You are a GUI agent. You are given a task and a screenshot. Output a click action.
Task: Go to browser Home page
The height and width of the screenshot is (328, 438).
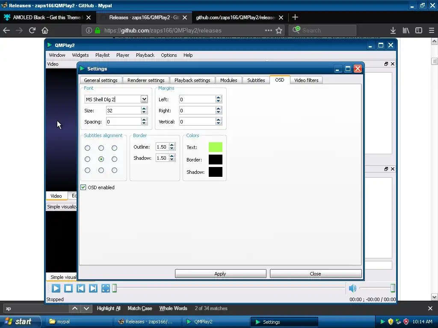tap(45, 30)
